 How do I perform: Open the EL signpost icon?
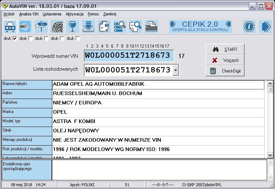pos(41,27)
